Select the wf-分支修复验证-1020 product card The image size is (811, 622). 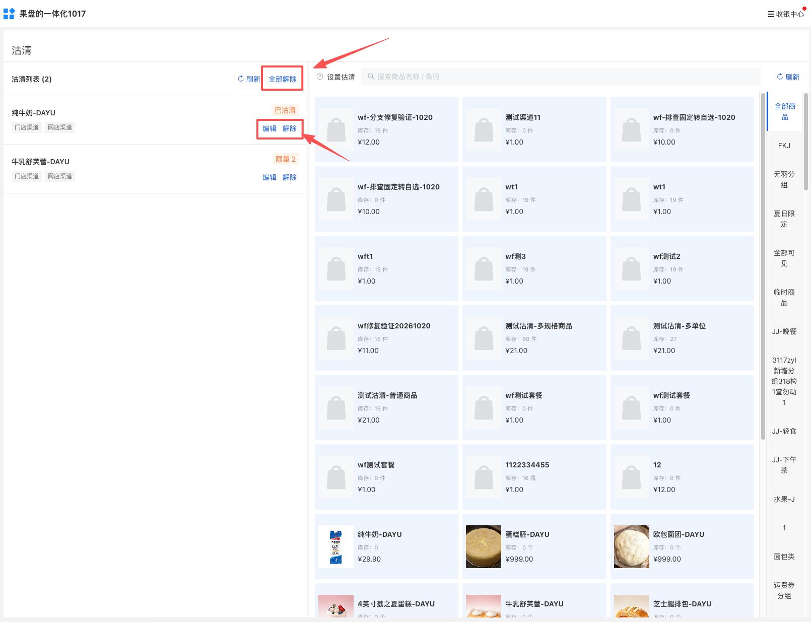point(386,129)
